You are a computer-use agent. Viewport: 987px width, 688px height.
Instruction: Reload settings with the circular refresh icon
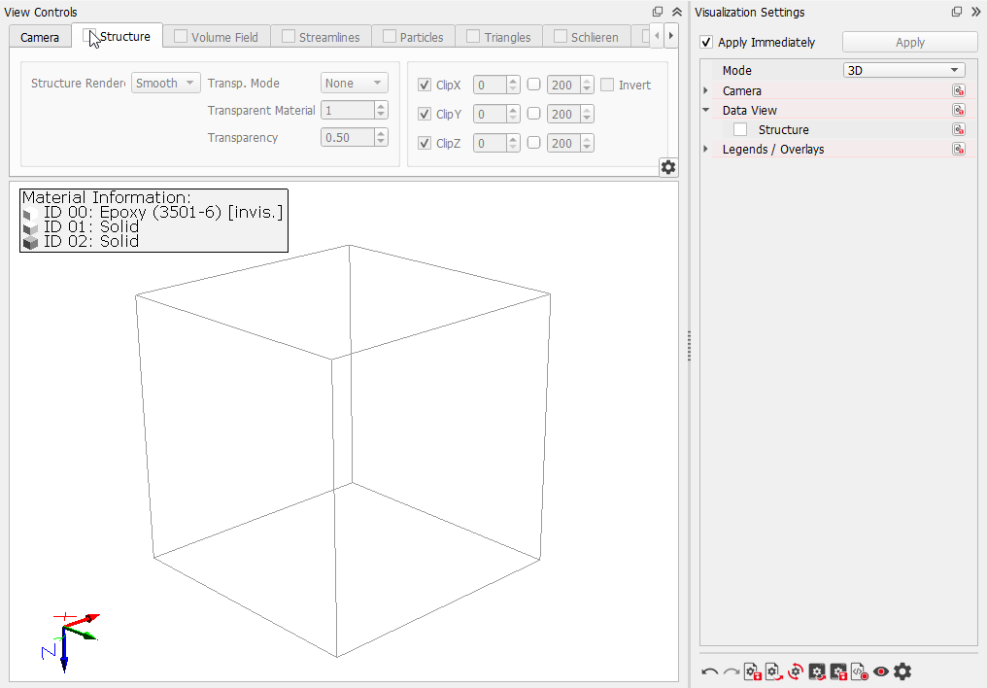pyautogui.click(x=795, y=671)
